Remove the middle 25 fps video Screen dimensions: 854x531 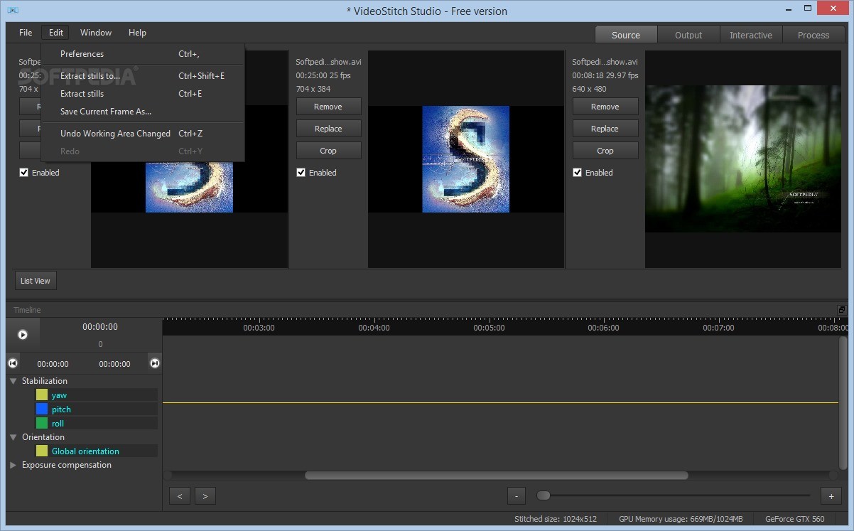(328, 107)
